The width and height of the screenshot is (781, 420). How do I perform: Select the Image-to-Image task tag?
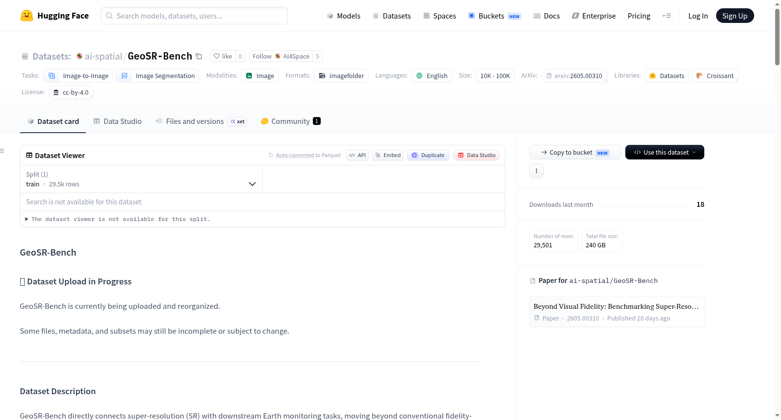pyautogui.click(x=78, y=76)
